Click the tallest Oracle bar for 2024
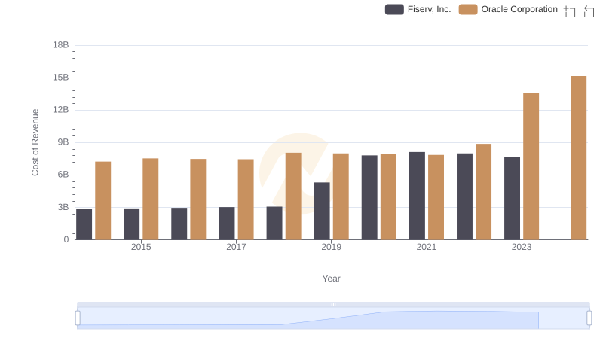 pos(578,158)
